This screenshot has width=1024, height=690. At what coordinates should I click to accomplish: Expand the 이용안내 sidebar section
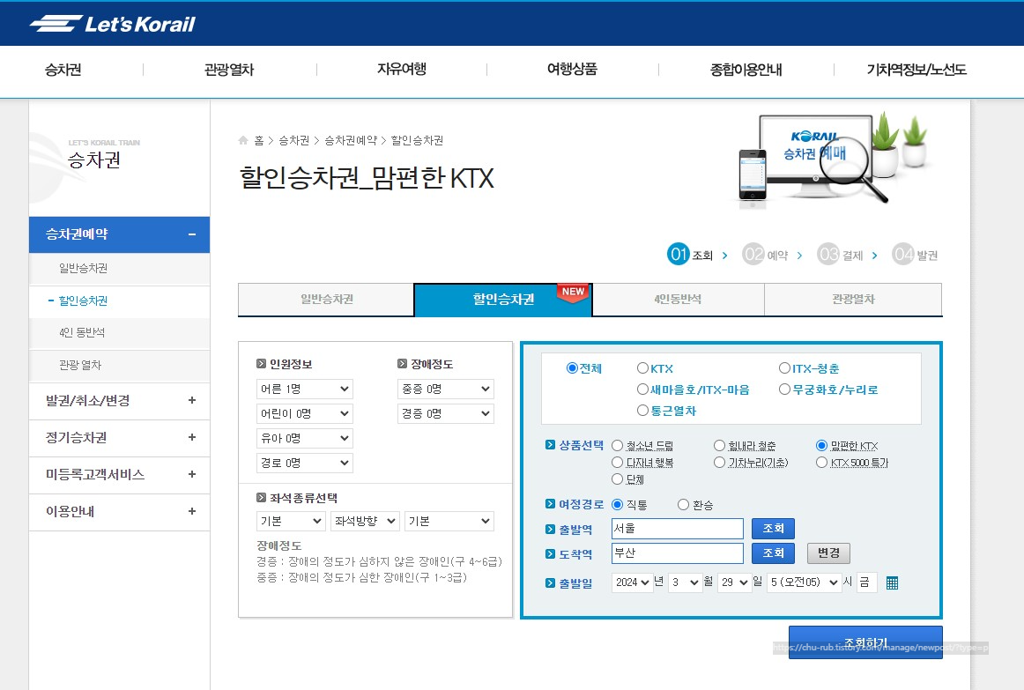192,511
